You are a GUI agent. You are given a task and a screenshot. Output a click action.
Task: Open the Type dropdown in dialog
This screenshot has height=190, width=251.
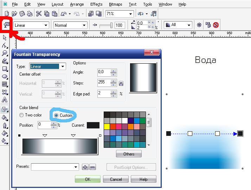coord(47,66)
